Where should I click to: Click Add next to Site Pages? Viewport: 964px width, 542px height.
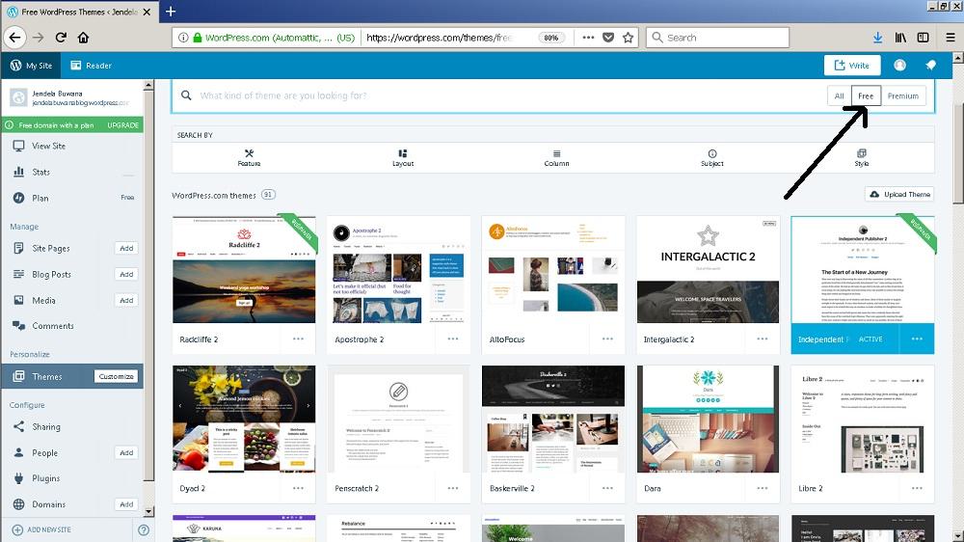coord(126,249)
